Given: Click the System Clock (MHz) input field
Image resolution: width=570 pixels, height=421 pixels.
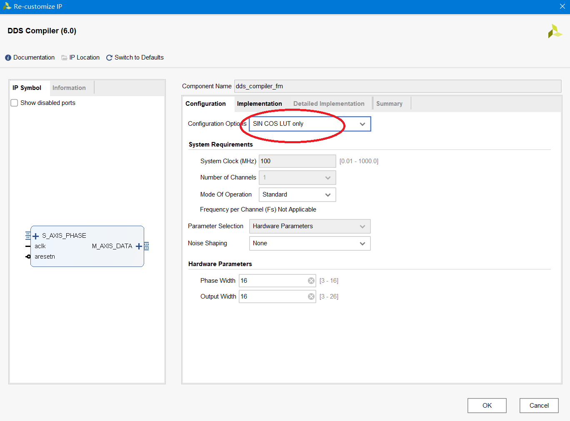Looking at the screenshot, I should (297, 161).
